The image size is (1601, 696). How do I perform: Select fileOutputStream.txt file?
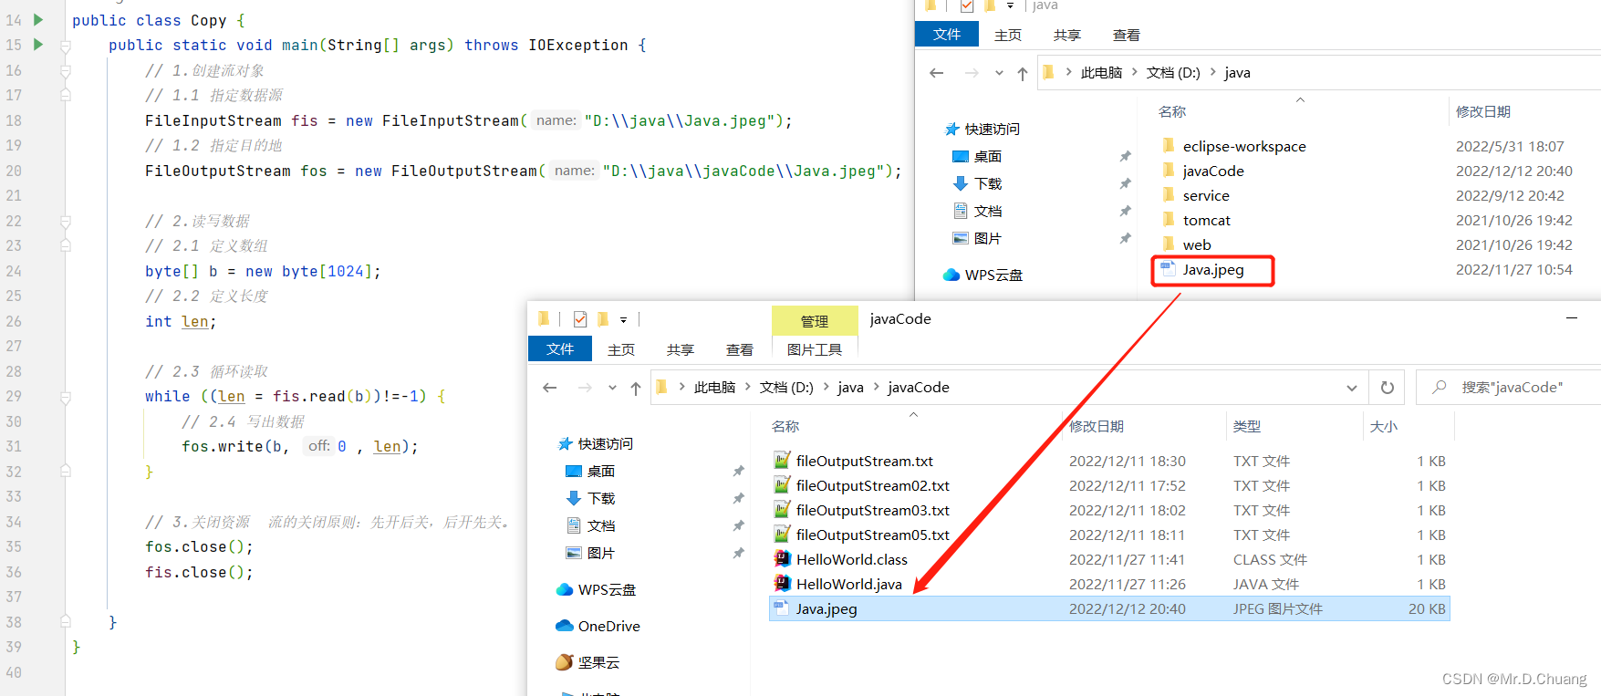(x=854, y=461)
